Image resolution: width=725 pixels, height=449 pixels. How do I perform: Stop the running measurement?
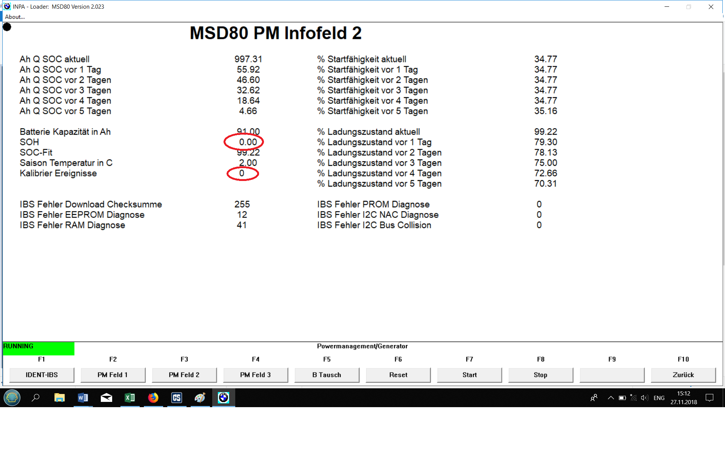540,375
